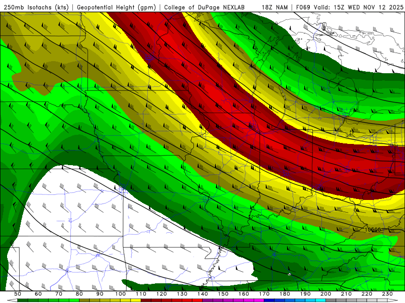Pick the darkest green swatch starting at 50
This screenshot has height=303, width=405.
point(23,300)
